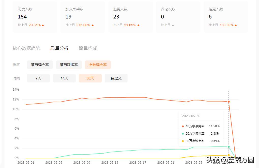Click the 100.00% change value

[x=226, y=25]
